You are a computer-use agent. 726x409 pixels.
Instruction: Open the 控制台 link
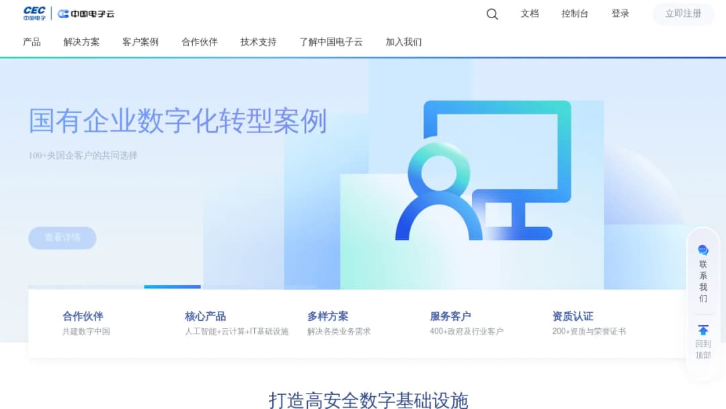pyautogui.click(x=575, y=13)
